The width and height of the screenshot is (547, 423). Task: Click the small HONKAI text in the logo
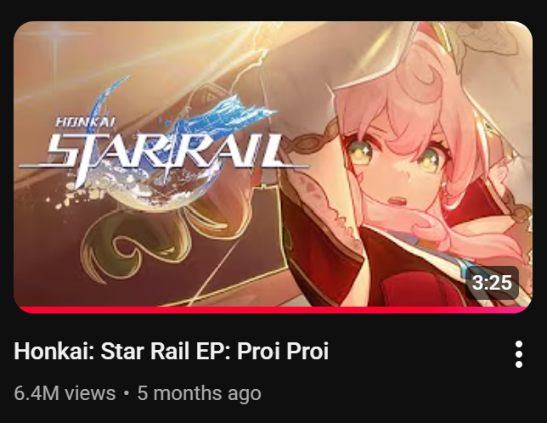tap(86, 122)
